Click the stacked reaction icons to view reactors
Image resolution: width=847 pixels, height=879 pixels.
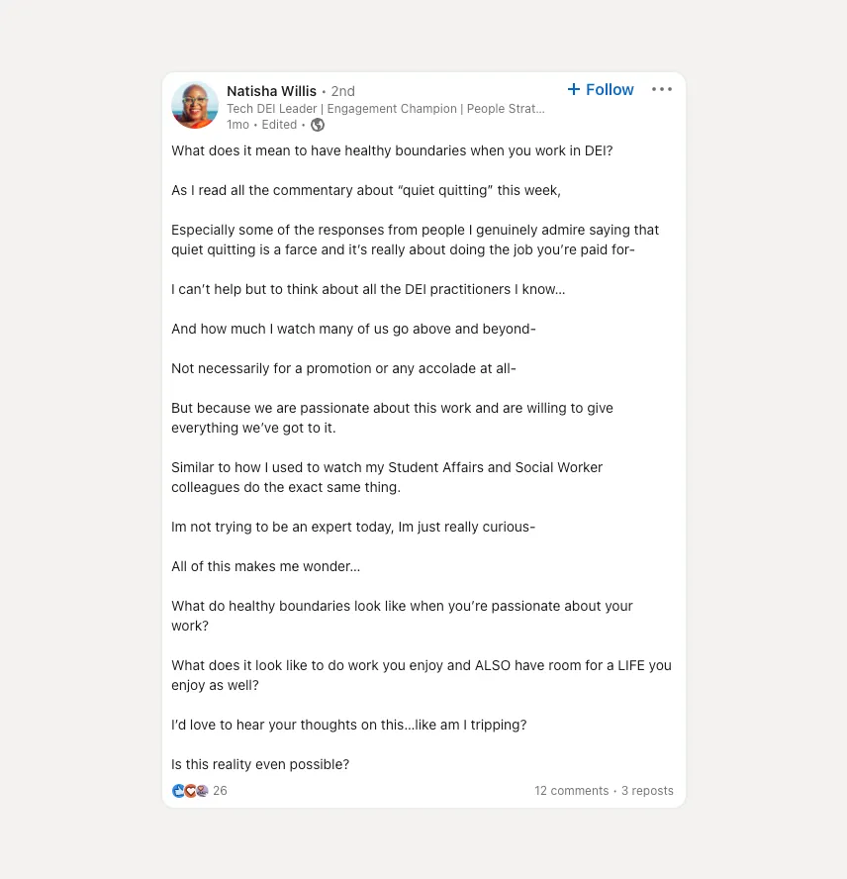click(x=190, y=791)
